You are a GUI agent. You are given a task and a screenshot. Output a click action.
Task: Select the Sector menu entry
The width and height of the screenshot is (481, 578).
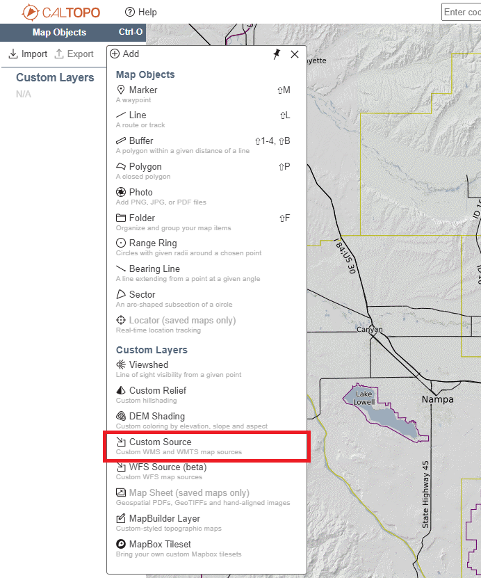pyautogui.click(x=203, y=299)
